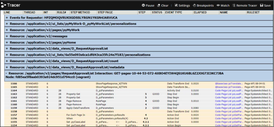The image size is (274, 127).
Task: Select line number 1162
Action: click(14, 97)
